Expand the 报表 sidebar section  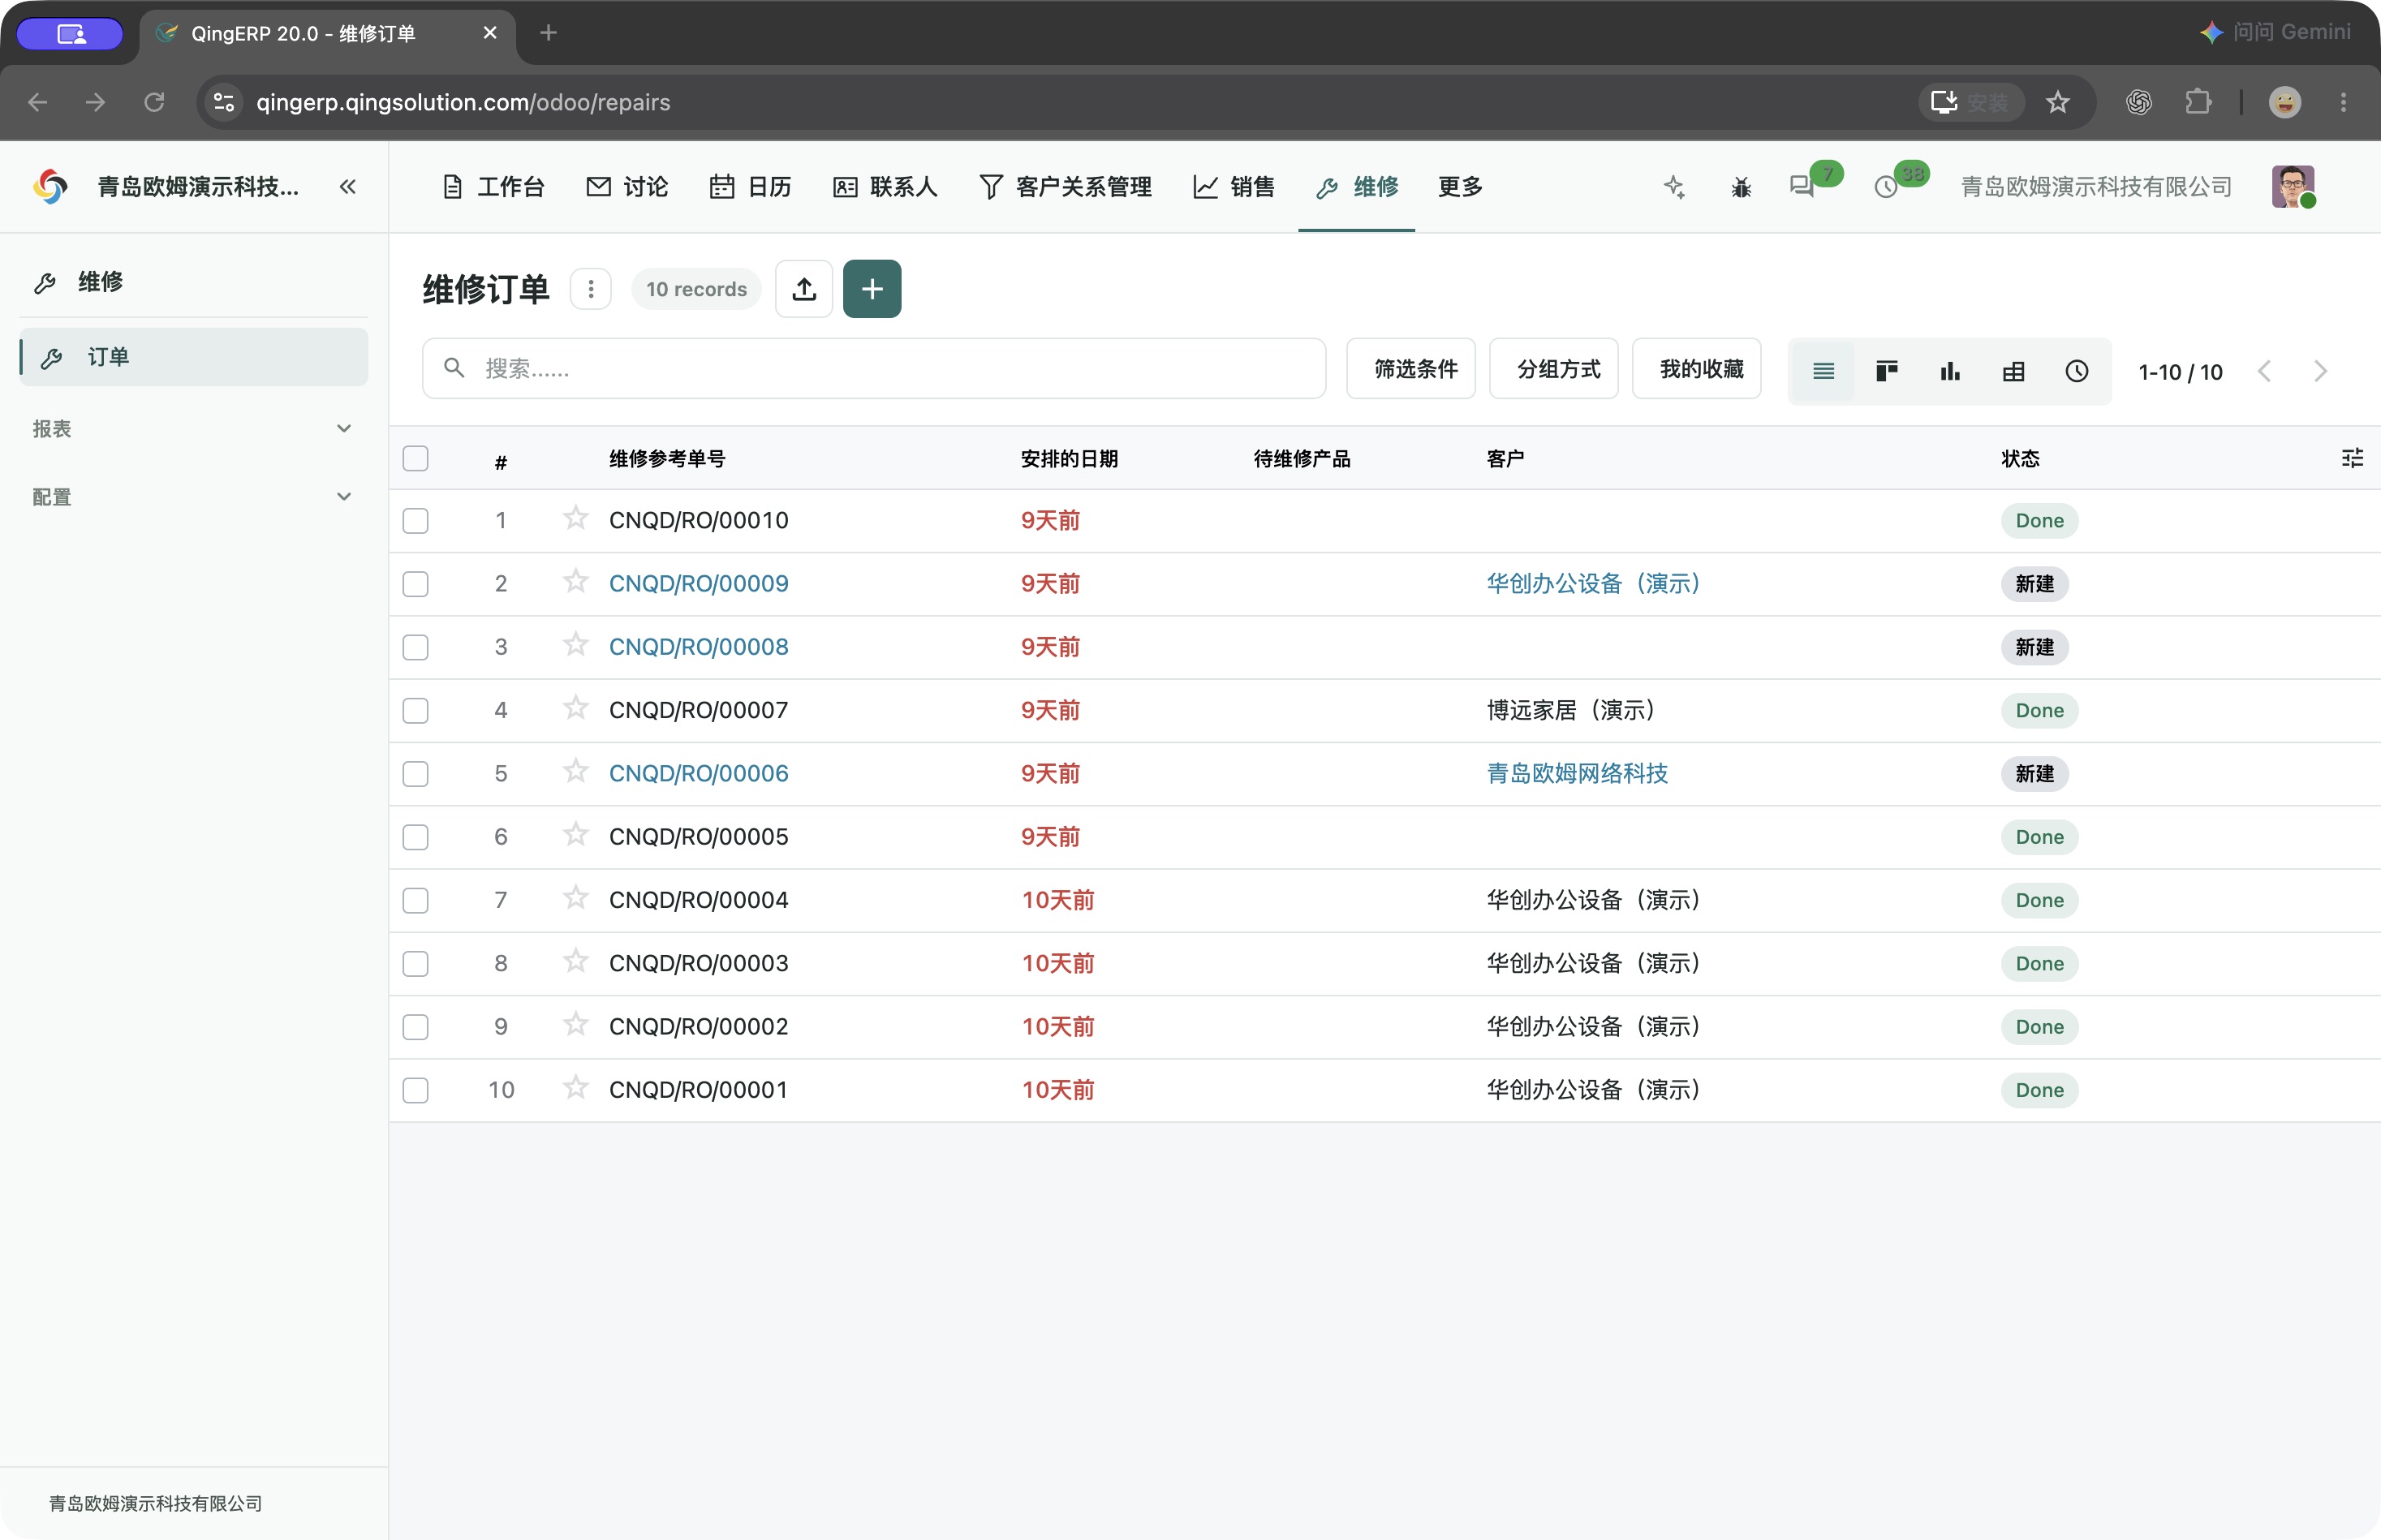point(193,429)
